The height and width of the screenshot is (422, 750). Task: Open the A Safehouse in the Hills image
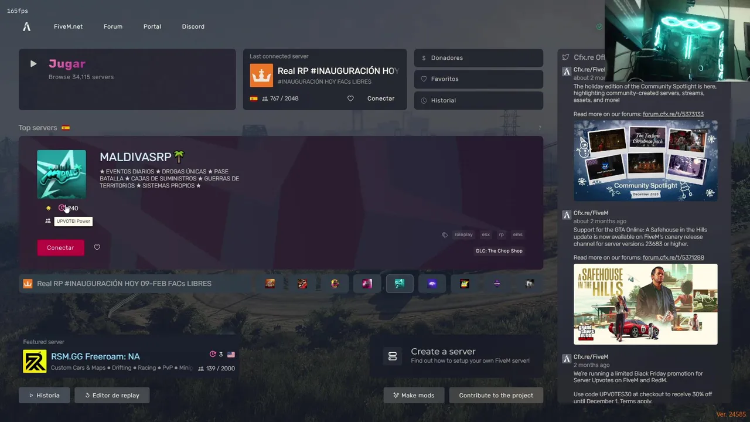(646, 304)
